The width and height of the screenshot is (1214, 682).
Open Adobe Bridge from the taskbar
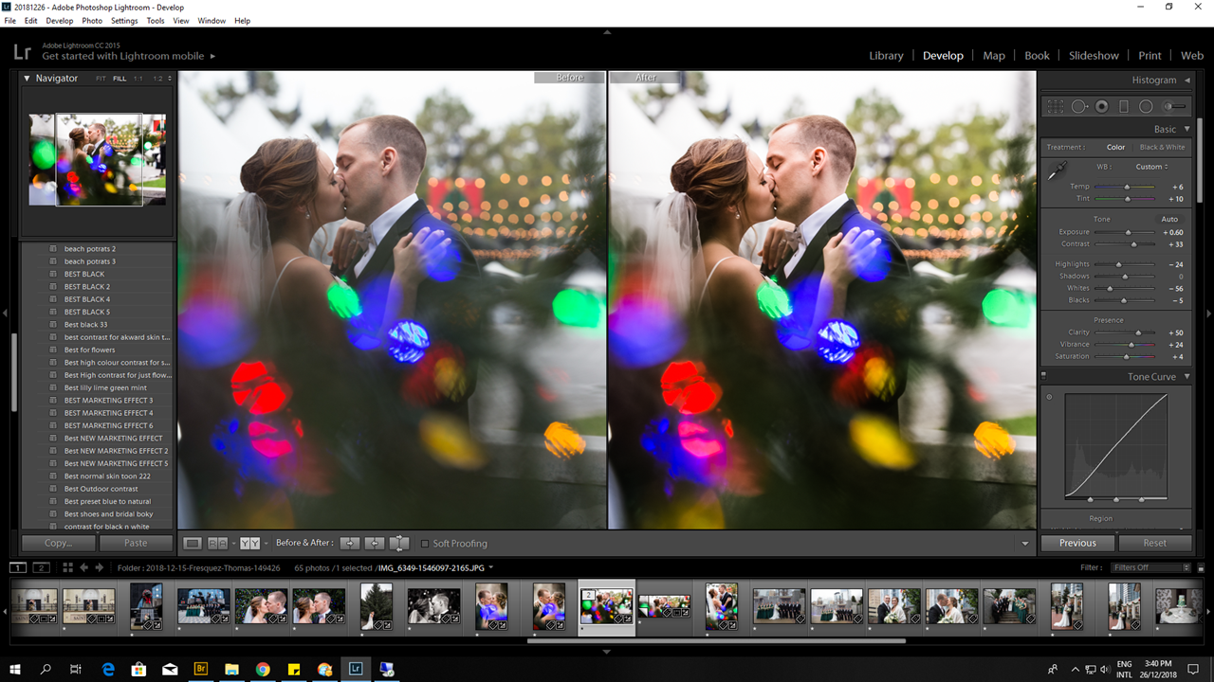pos(200,669)
